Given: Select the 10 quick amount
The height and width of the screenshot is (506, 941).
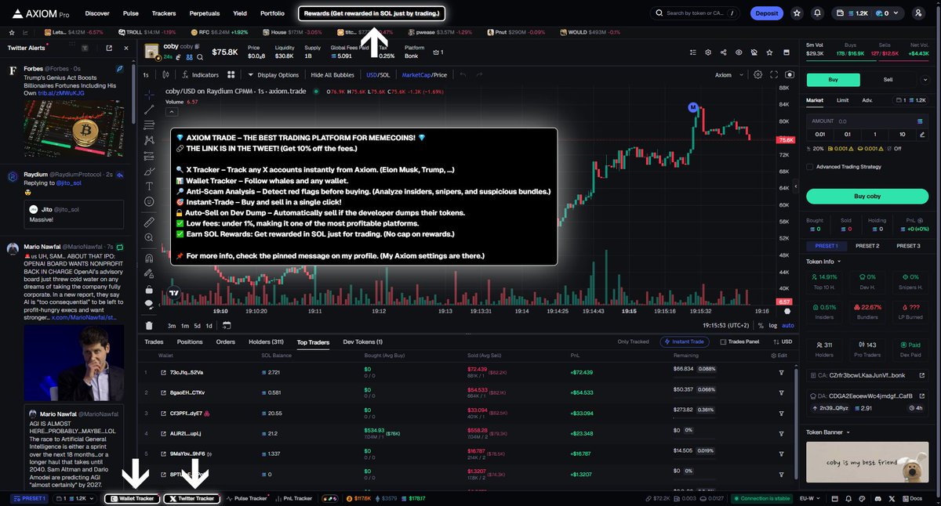Looking at the screenshot, I should pos(903,134).
